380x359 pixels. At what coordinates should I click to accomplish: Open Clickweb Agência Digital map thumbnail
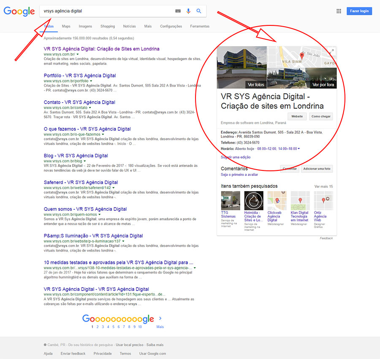point(277,200)
